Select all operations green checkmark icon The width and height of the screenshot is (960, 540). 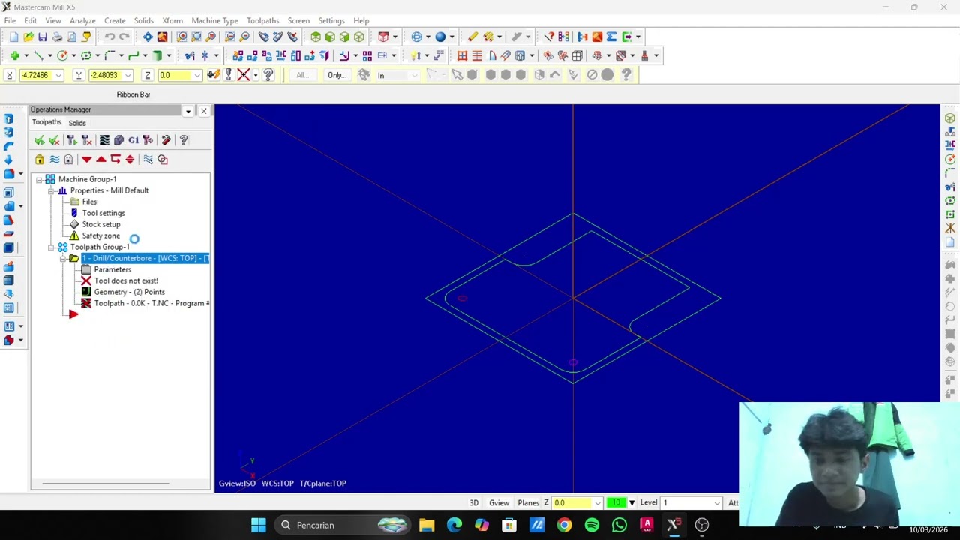click(40, 140)
